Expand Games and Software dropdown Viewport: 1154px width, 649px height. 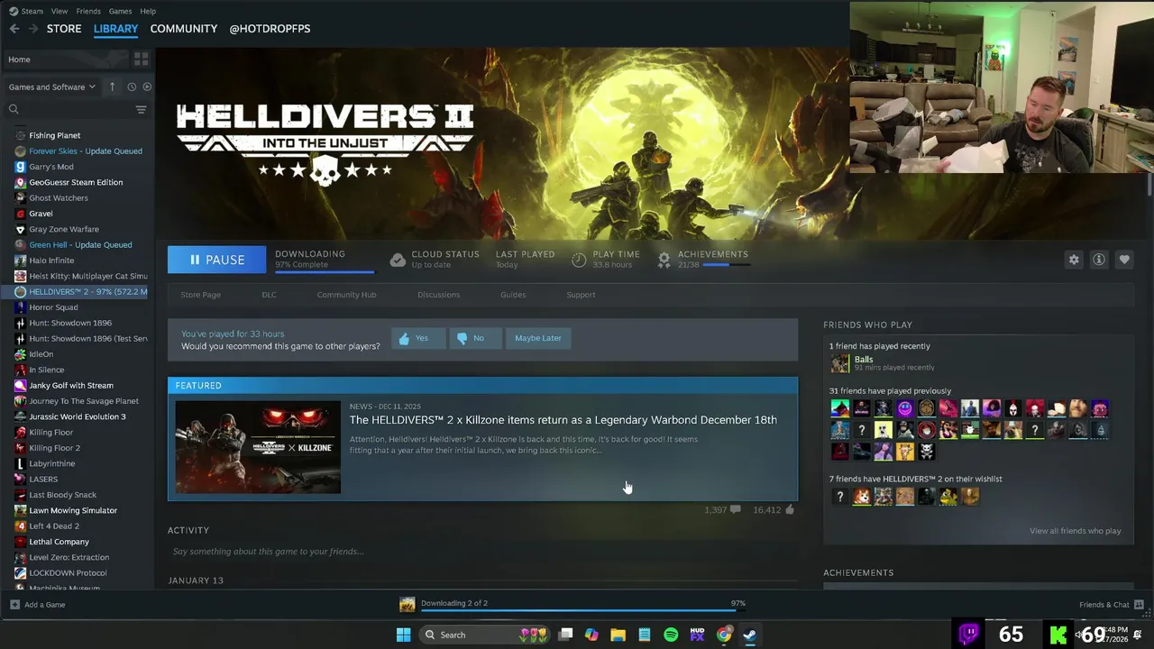click(x=52, y=87)
